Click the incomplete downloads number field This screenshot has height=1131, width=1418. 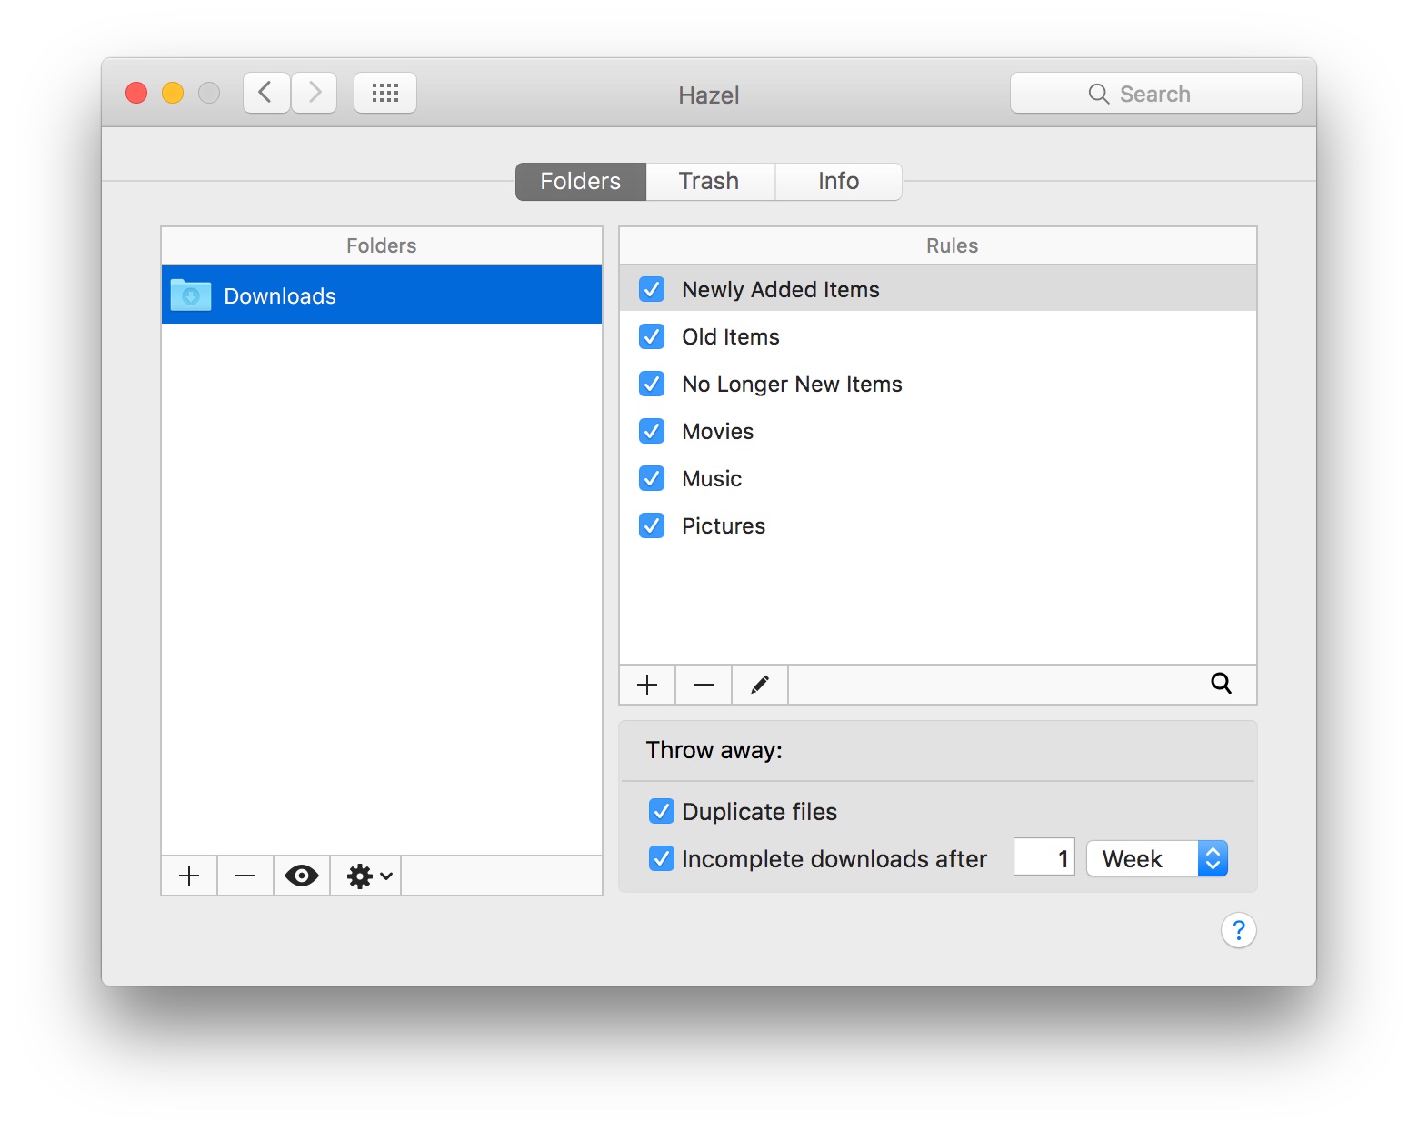pyautogui.click(x=1044, y=858)
